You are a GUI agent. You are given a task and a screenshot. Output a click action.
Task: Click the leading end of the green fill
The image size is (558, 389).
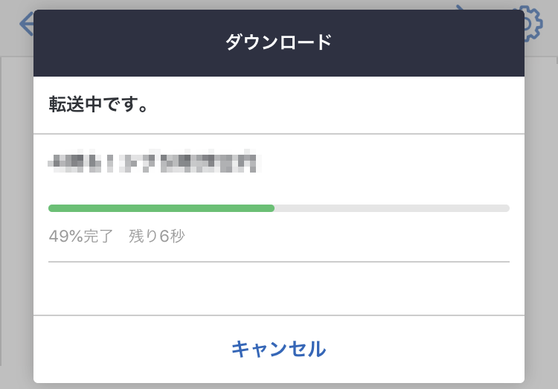(272, 208)
